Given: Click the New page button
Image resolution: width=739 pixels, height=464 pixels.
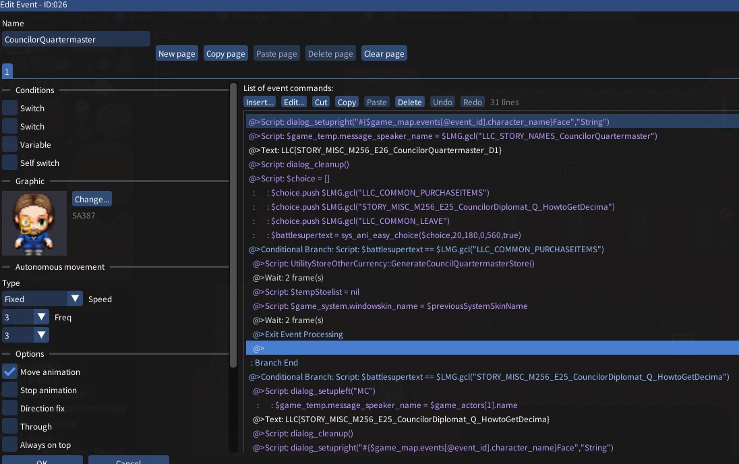Looking at the screenshot, I should pos(177,54).
